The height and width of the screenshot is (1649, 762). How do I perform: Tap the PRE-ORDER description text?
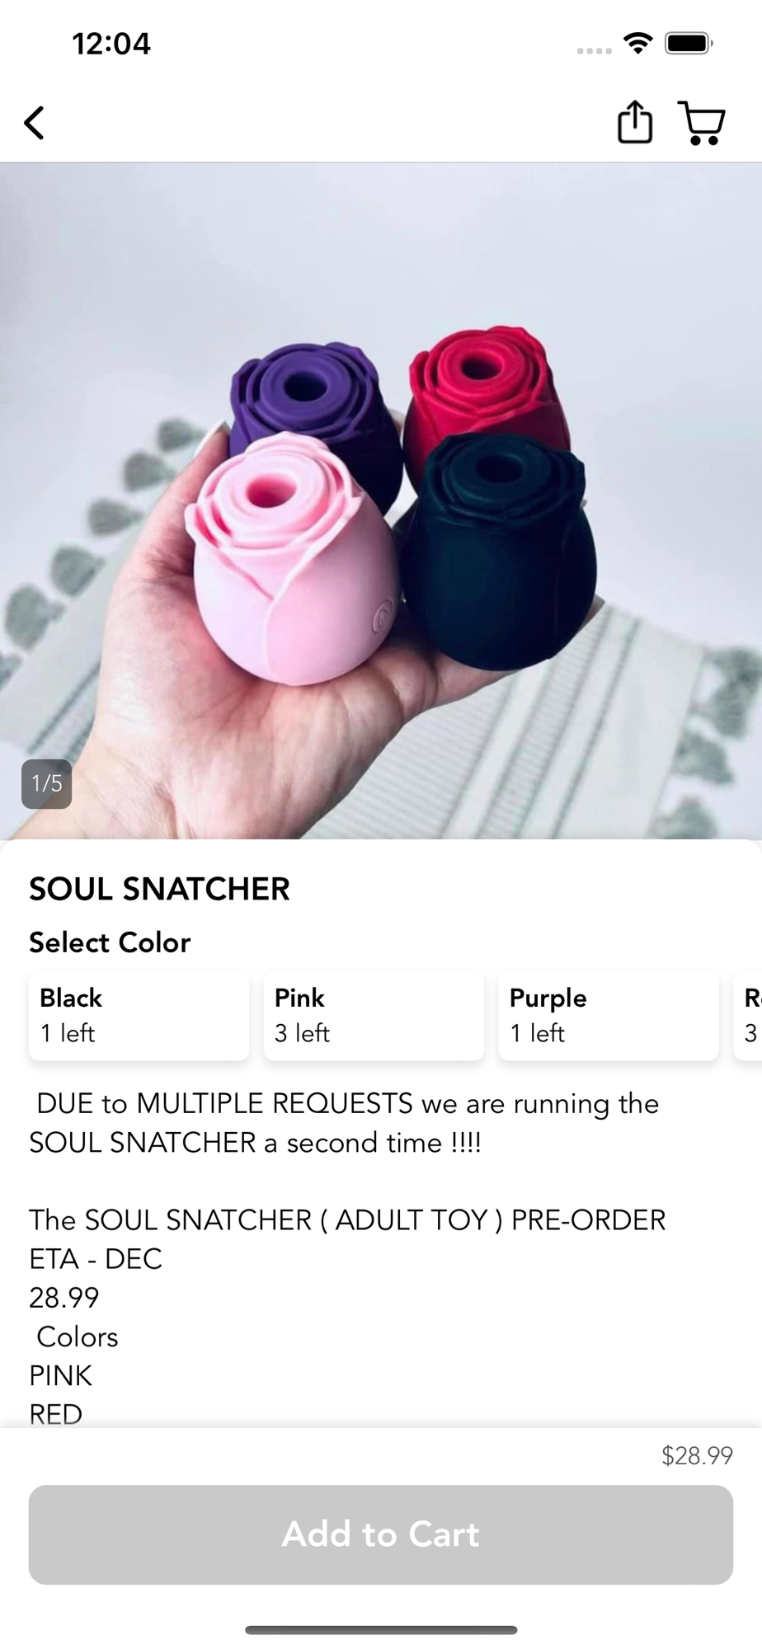(x=588, y=1219)
